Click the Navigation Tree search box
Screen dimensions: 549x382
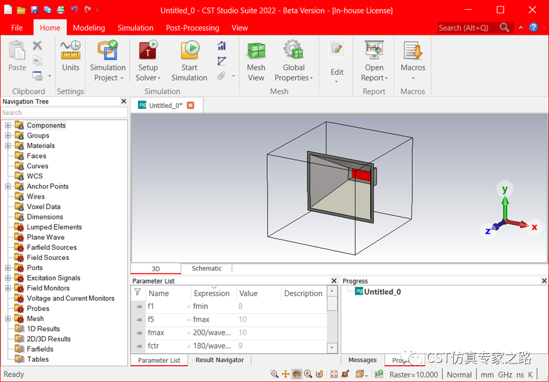pos(64,113)
